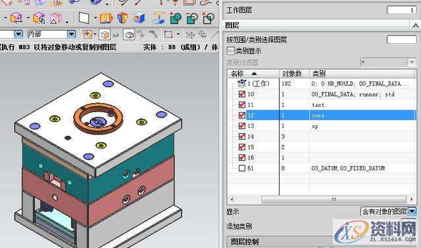
Task: Select the Intersect boolean icon
Action: 208,18
